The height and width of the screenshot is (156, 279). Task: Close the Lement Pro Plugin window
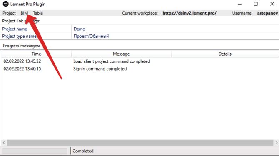(272, 4)
